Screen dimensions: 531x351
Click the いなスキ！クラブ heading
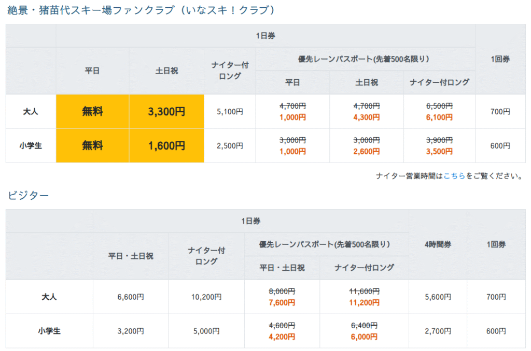pos(140,9)
